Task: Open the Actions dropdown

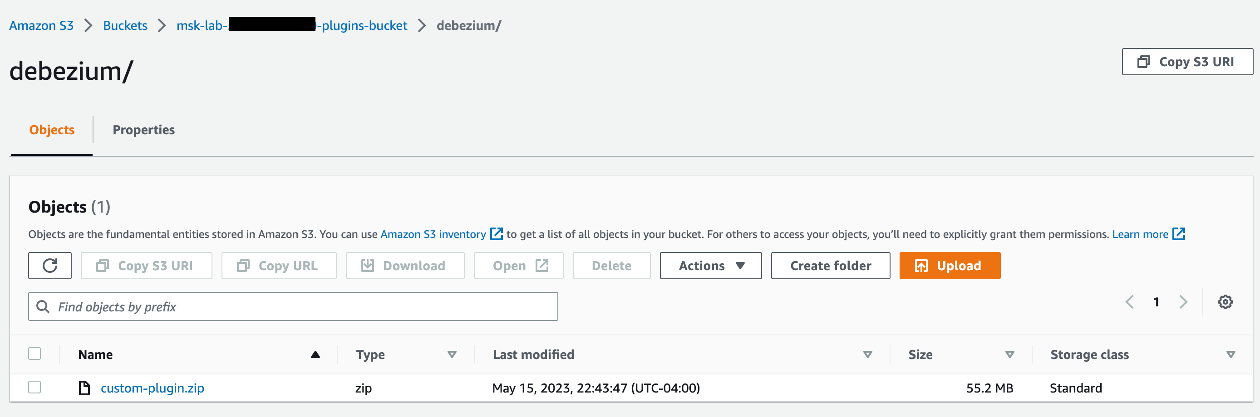Action: pyautogui.click(x=710, y=265)
